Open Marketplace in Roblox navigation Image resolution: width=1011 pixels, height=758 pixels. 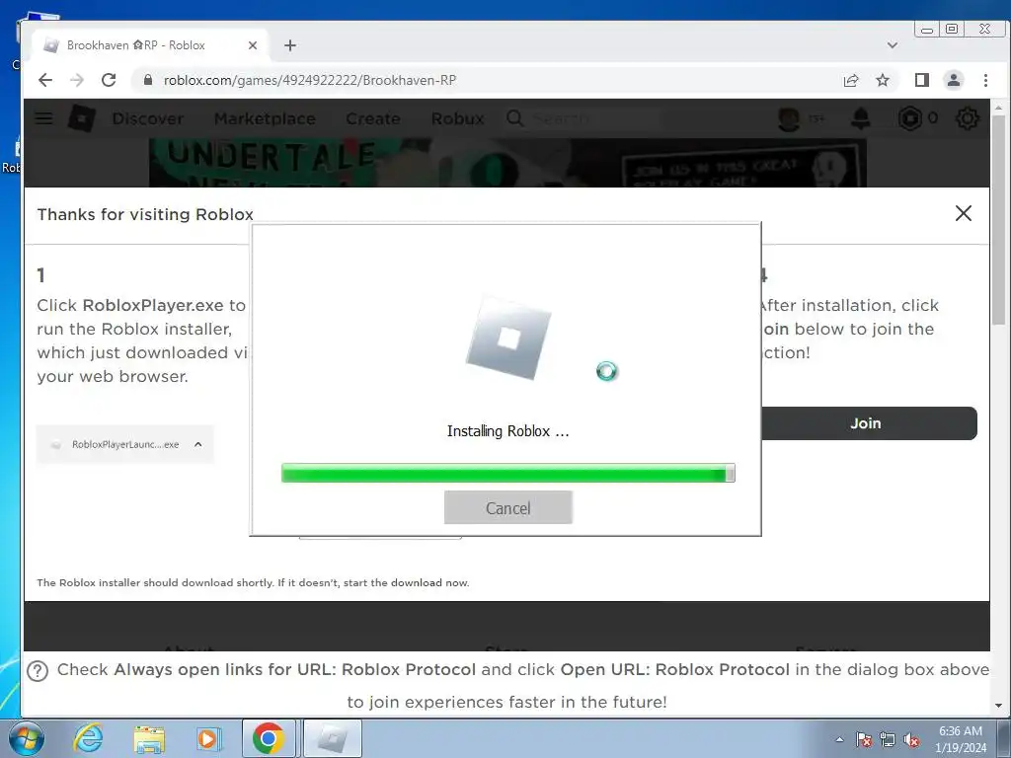(x=265, y=118)
